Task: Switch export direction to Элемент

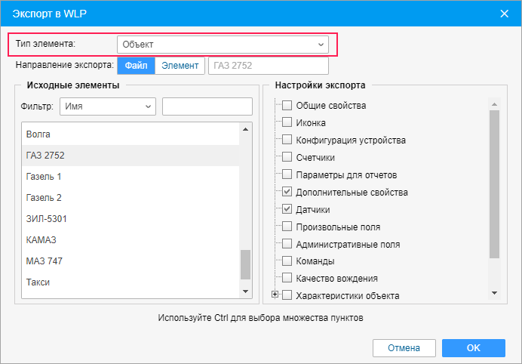Action: click(x=180, y=66)
